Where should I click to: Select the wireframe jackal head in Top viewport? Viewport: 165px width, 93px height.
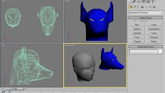[48, 21]
